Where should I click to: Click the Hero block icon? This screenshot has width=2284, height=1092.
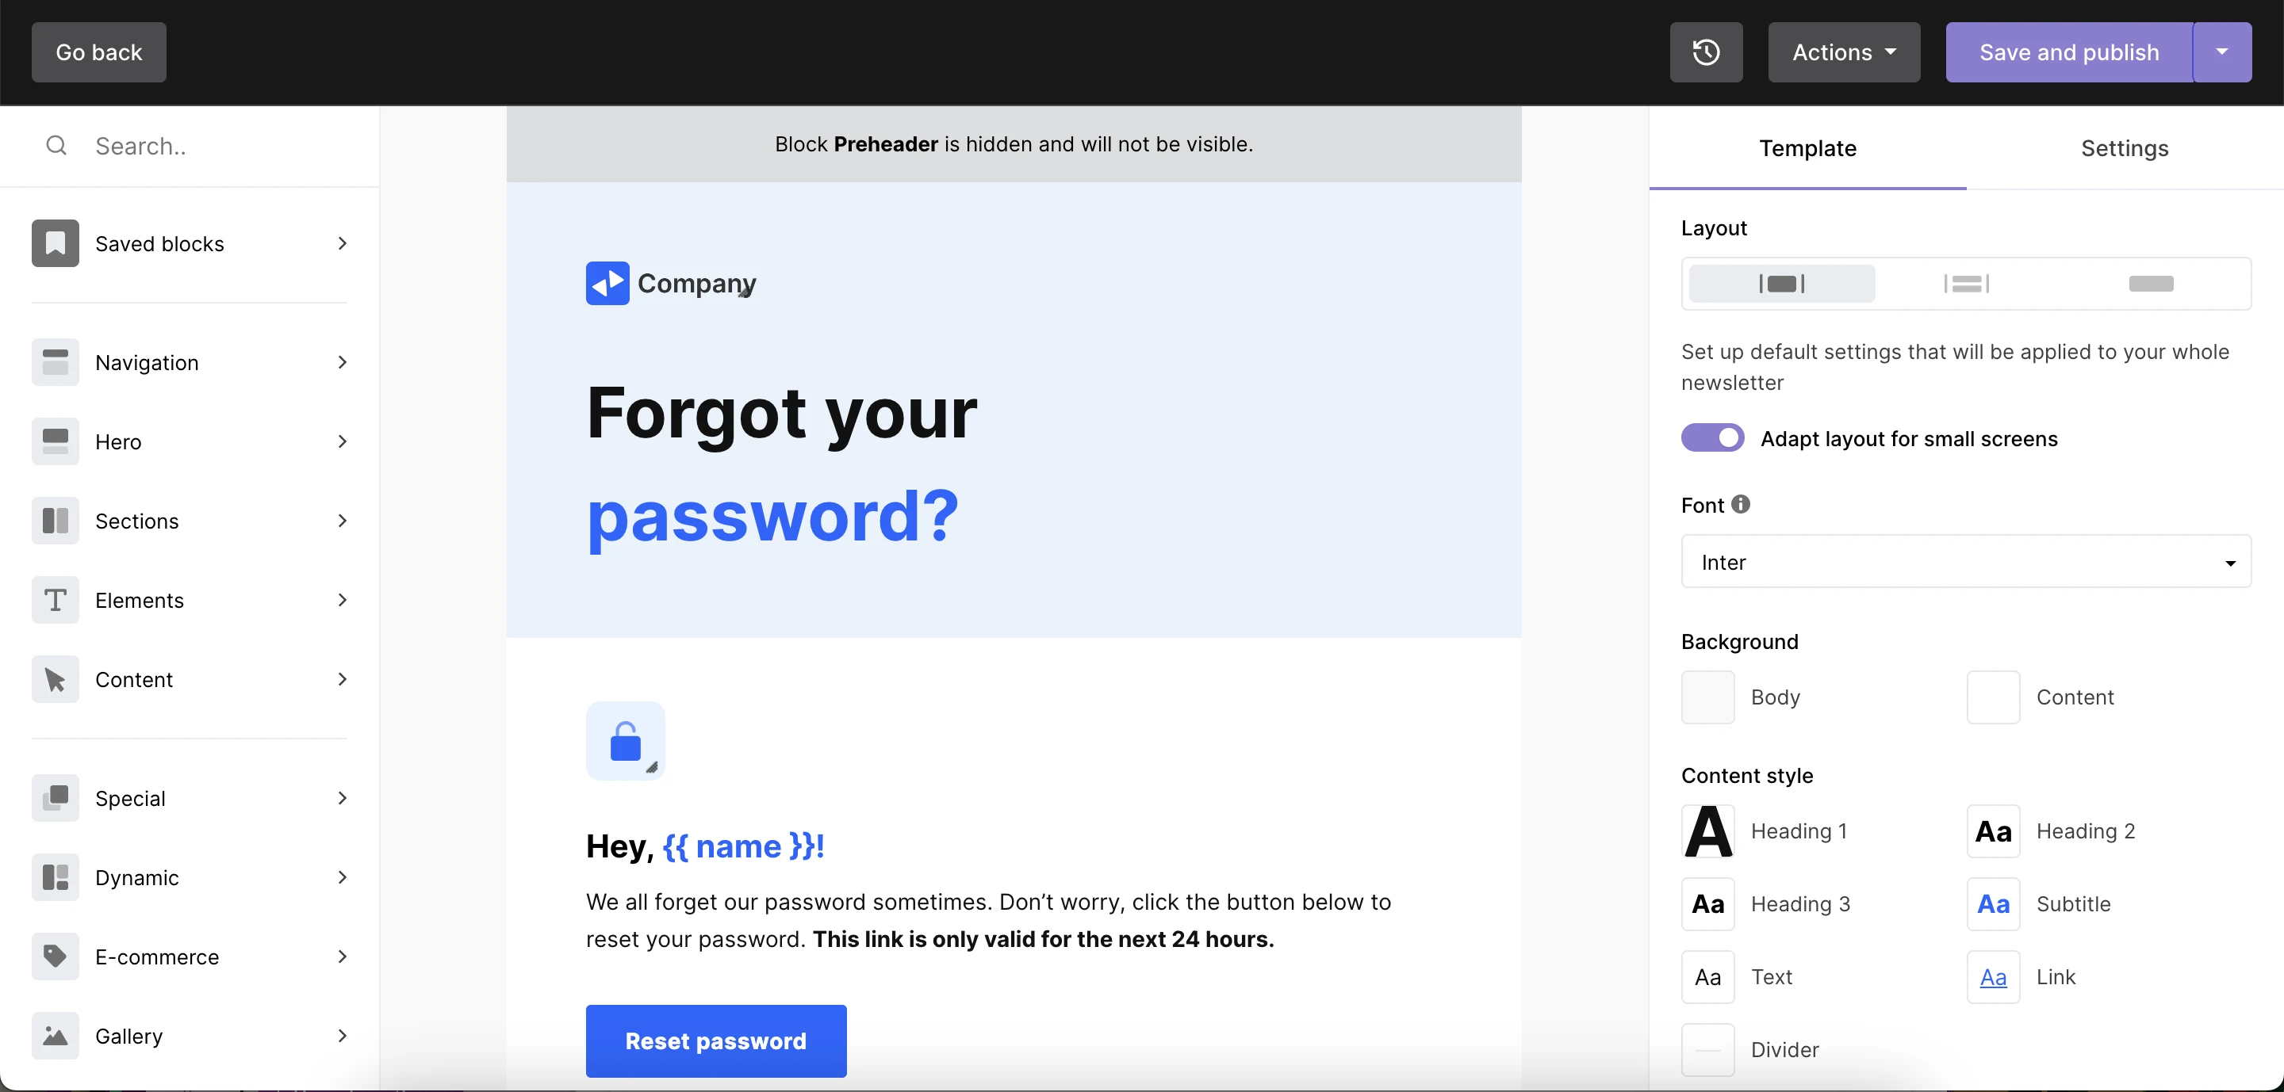click(55, 442)
